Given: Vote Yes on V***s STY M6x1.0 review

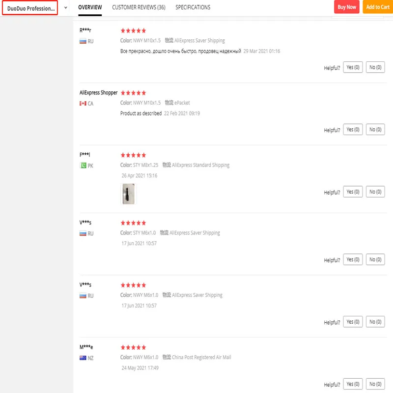Looking at the screenshot, I should [x=353, y=259].
